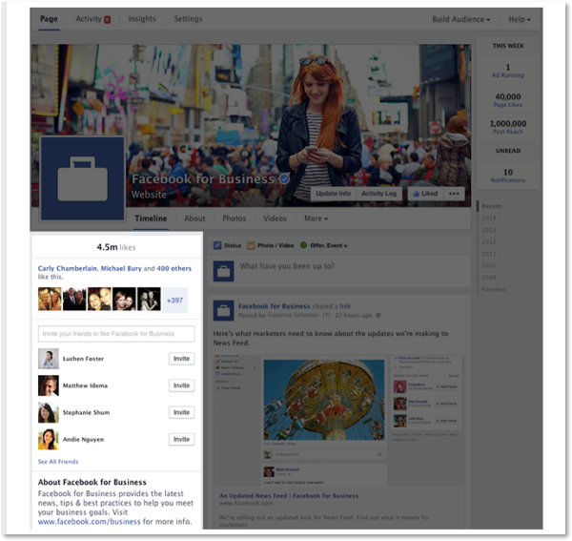Image resolution: width=572 pixels, height=541 pixels.
Task: Click the Photo / Video icon in the composer
Action: (251, 245)
